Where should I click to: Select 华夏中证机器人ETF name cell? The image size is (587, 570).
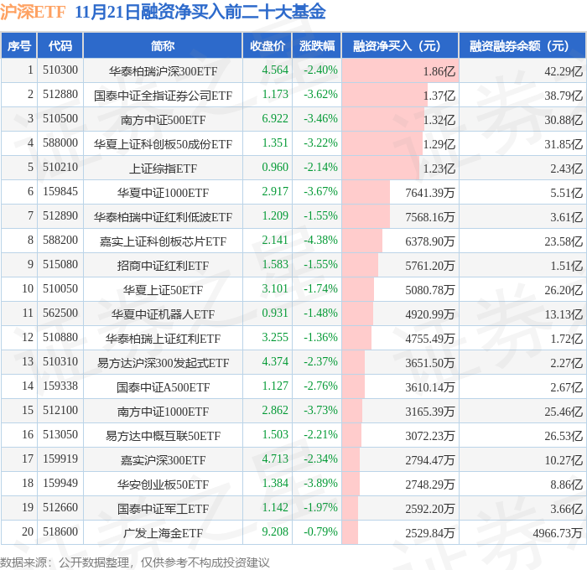[x=163, y=314]
